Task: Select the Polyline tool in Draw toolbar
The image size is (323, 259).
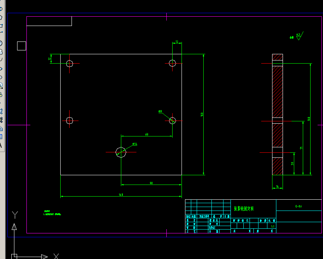Action: click(x=1, y=9)
